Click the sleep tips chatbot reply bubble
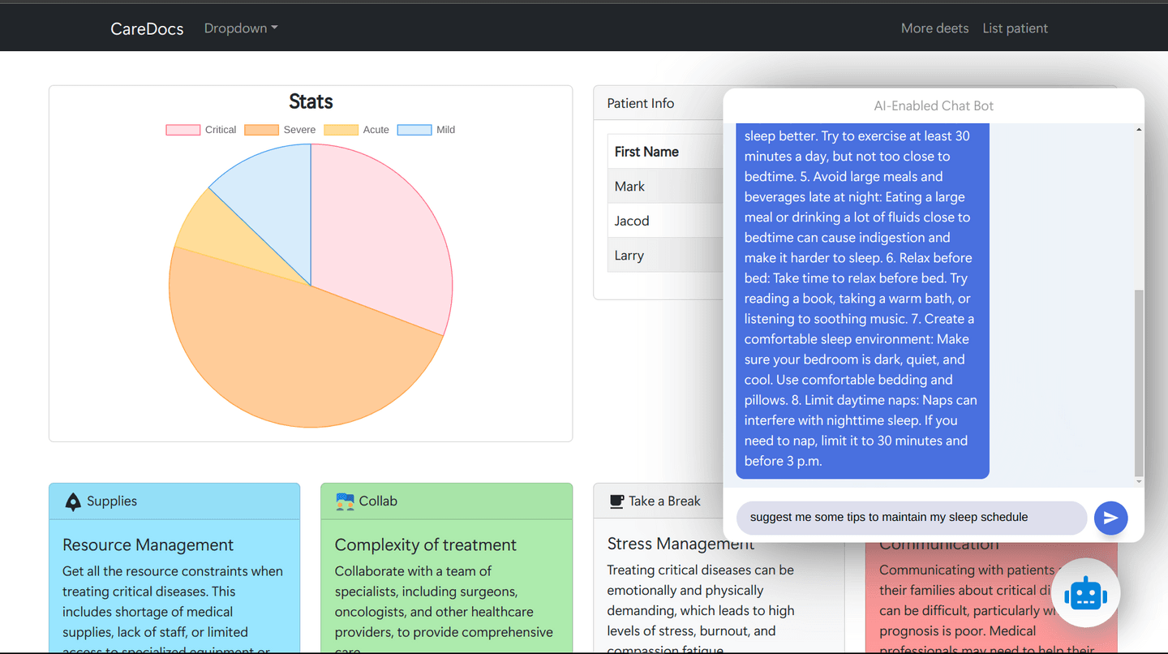 [x=862, y=300]
